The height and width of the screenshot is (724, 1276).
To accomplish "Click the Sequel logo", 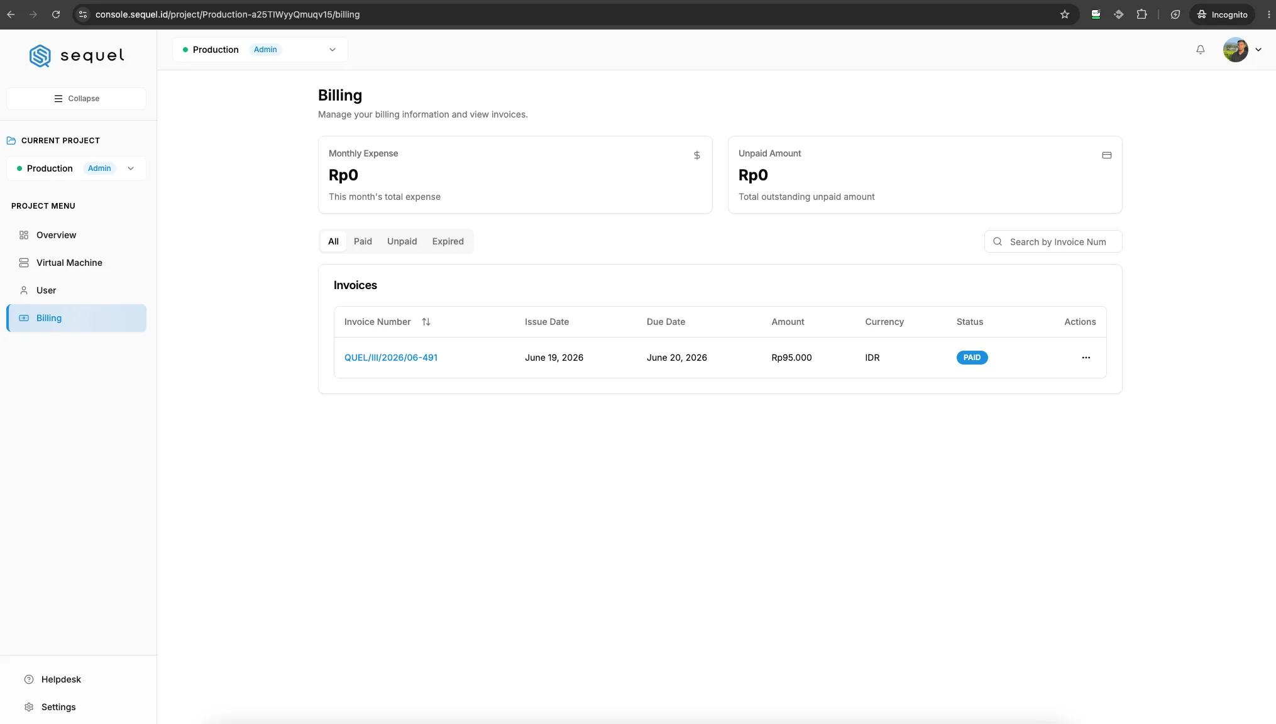I will 77,56.
